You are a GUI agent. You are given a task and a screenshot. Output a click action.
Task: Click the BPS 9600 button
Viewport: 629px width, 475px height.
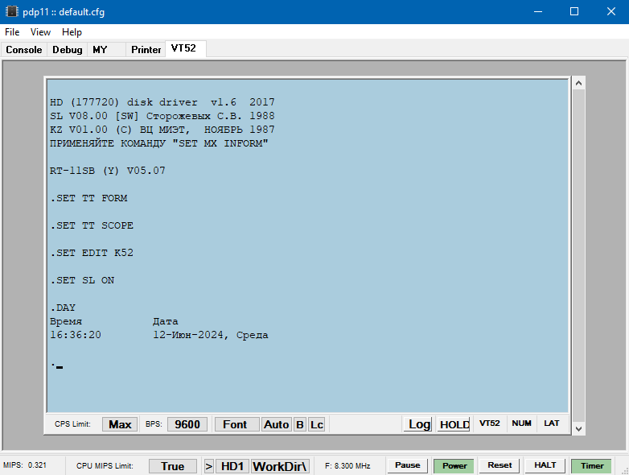pos(187,424)
